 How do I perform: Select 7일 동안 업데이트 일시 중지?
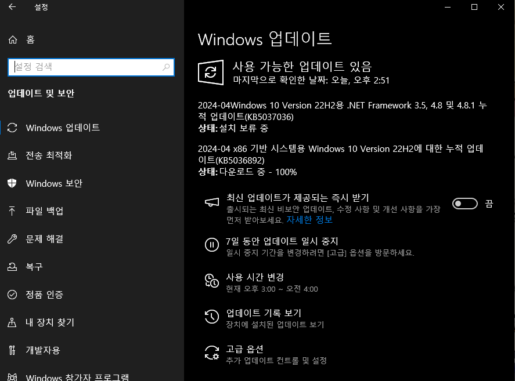(282, 241)
